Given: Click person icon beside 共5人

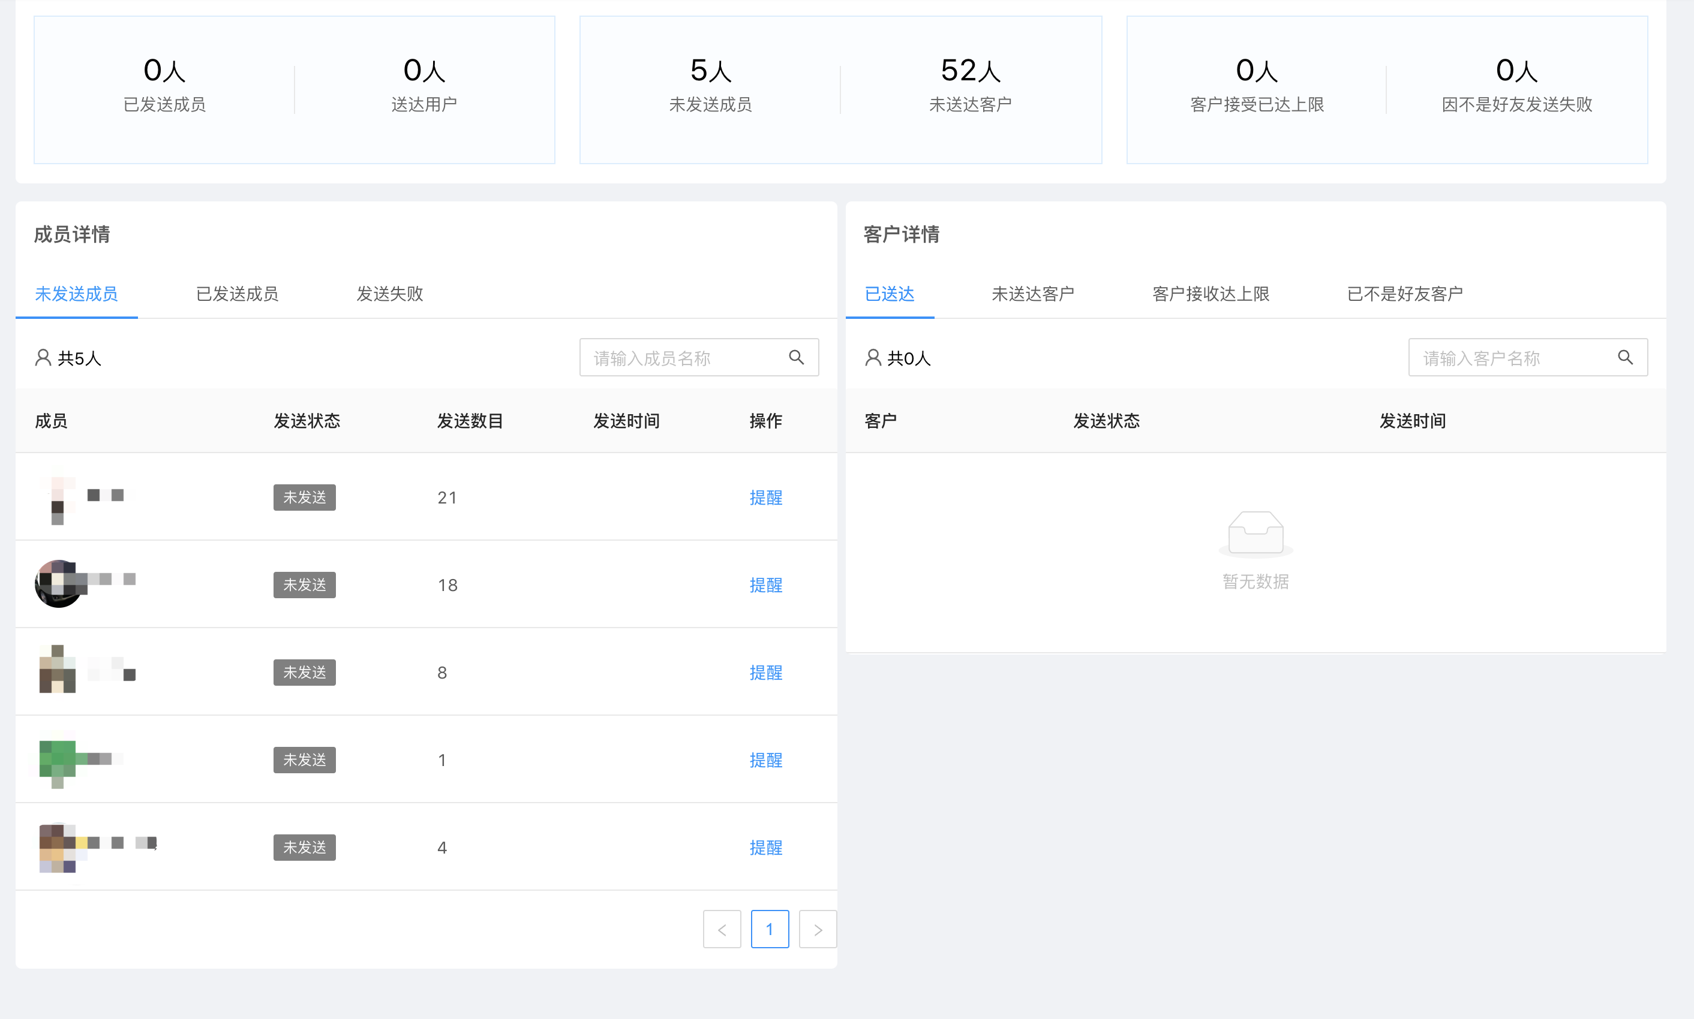Looking at the screenshot, I should 43,357.
